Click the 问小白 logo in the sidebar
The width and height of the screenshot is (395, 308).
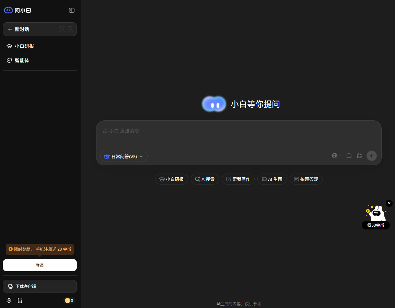[18, 10]
